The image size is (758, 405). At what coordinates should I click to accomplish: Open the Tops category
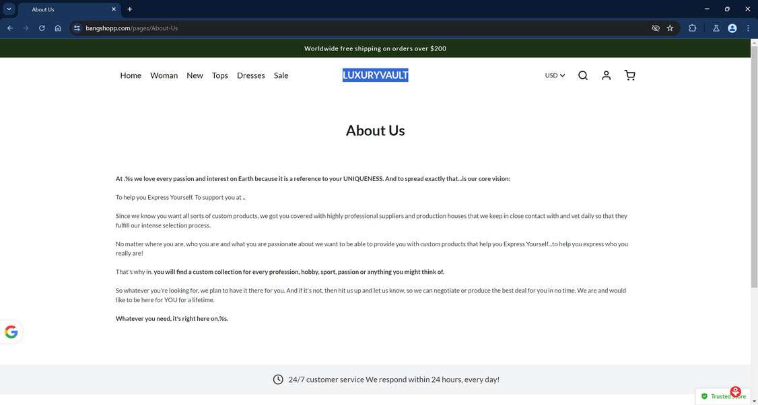(220, 75)
